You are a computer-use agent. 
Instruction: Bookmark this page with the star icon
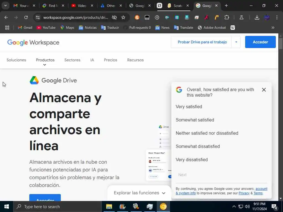click(123, 17)
